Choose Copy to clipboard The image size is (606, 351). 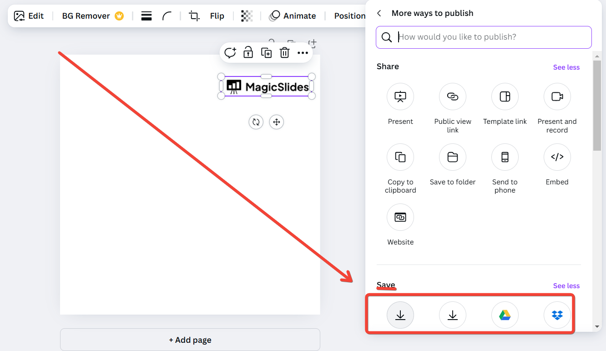400,169
